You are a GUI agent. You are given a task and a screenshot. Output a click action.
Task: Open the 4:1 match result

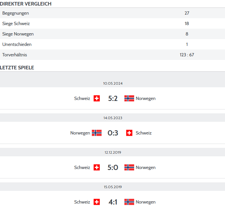tap(113, 202)
